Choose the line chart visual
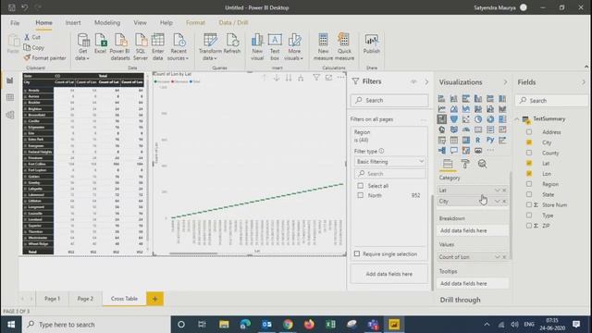Viewport: 592px width, 333px height. tap(441, 109)
